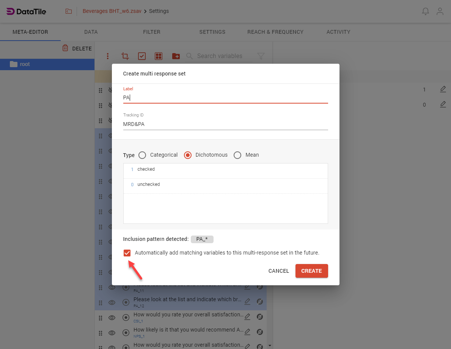
Task: Click the trash Delete button
Action: click(77, 49)
